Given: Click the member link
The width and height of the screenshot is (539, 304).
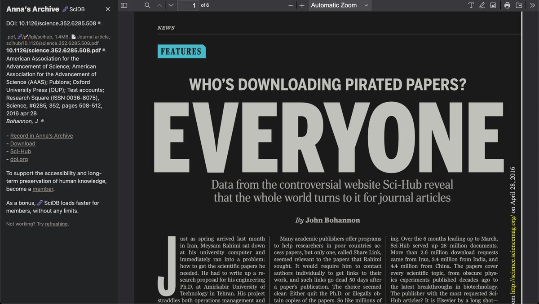Looking at the screenshot, I should click(x=43, y=189).
